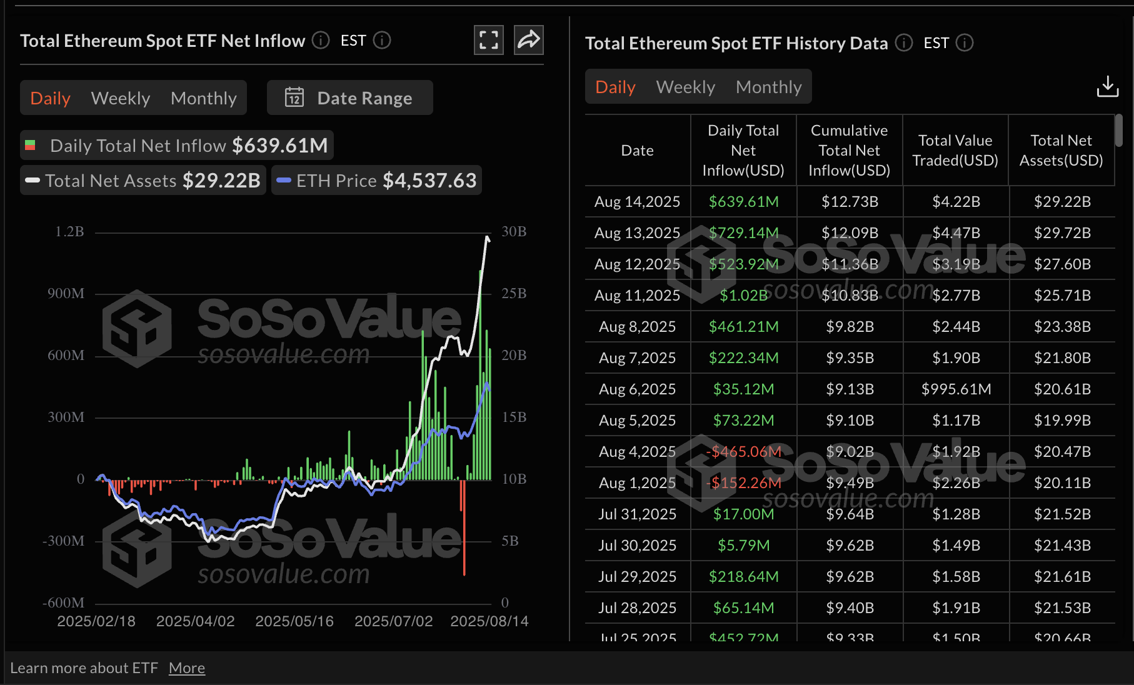Click the -$465.06M outflow value
The image size is (1134, 685).
pyautogui.click(x=744, y=452)
